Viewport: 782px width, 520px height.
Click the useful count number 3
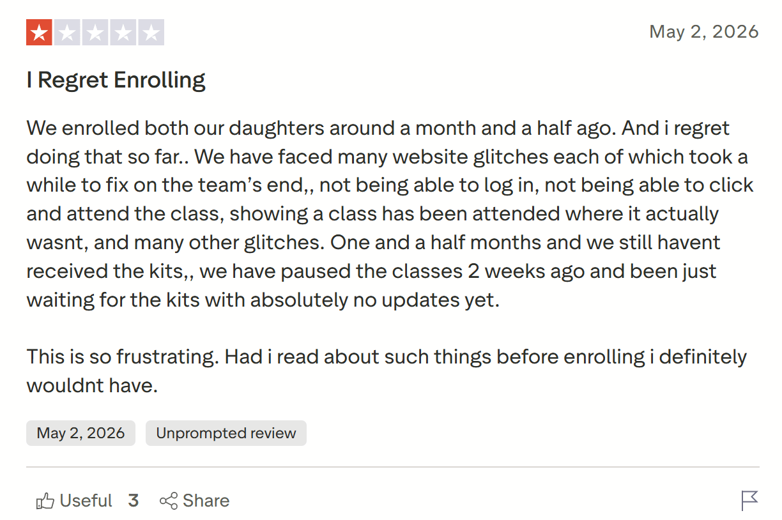133,501
